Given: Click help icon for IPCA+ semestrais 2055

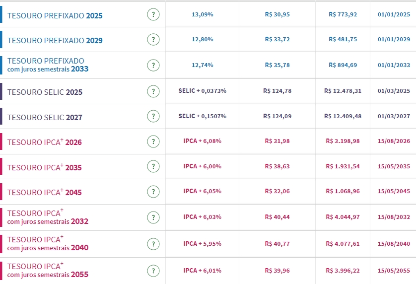Looking at the screenshot, I should click(x=153, y=271).
